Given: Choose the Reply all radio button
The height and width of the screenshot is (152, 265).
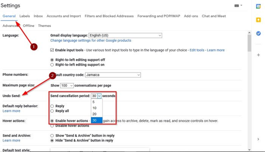Looking at the screenshot, I should tap(52, 111).
